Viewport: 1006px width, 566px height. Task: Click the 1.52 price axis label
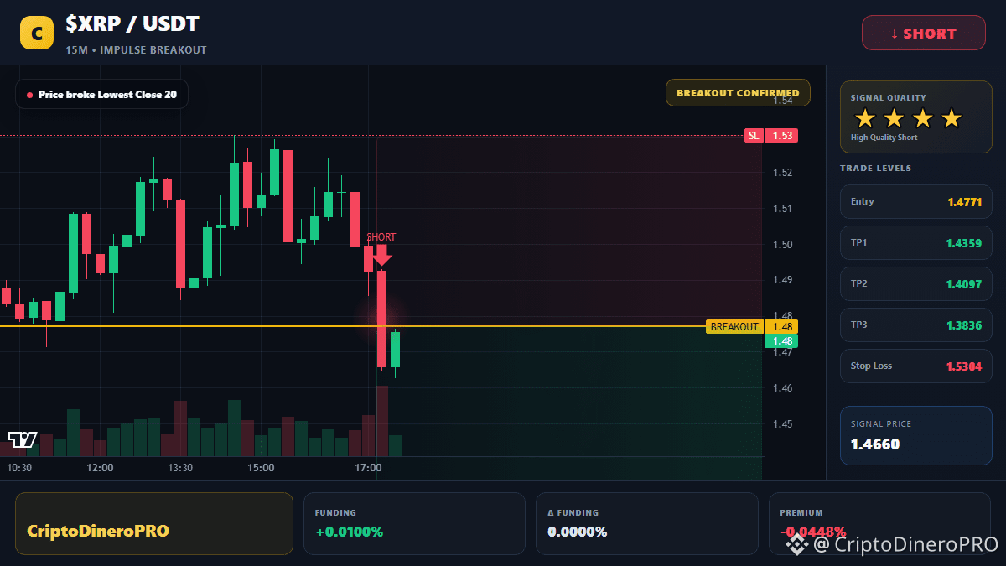(x=782, y=173)
